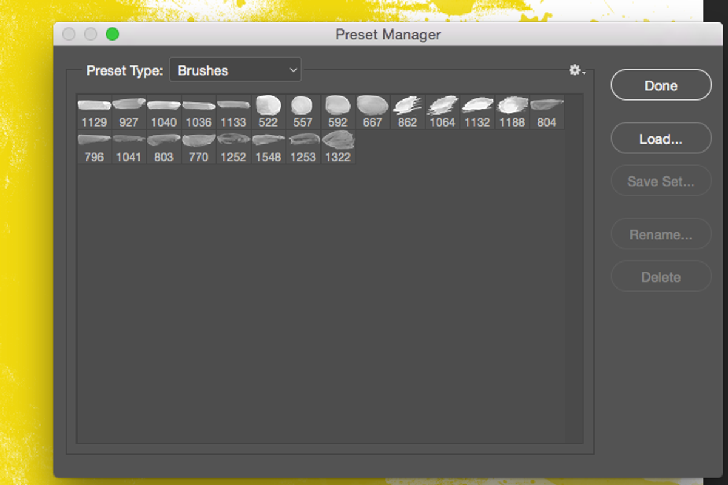
Task: Select brush preset 1252
Action: (234, 147)
